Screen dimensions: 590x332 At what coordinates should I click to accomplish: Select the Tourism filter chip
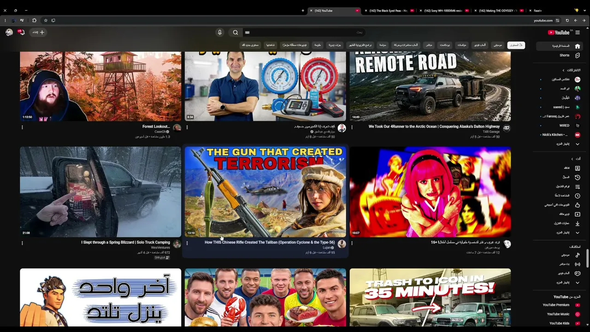pos(383,45)
